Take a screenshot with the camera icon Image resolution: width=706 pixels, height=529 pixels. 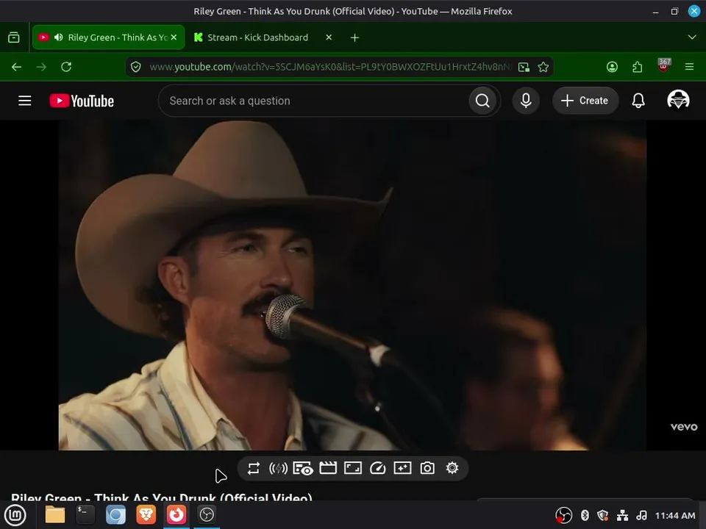(427, 468)
